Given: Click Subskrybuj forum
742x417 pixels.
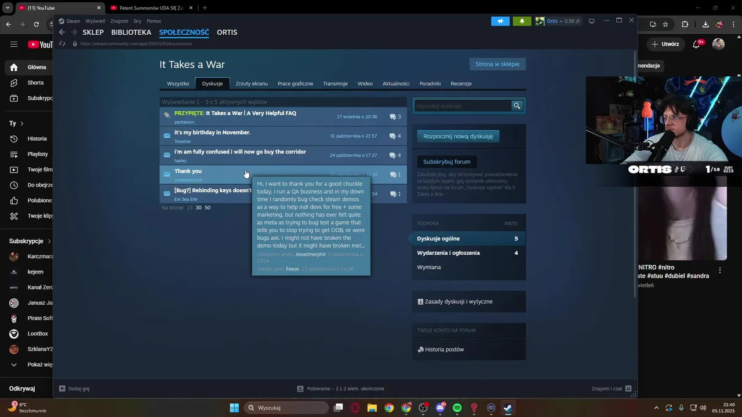Looking at the screenshot, I should point(446,162).
